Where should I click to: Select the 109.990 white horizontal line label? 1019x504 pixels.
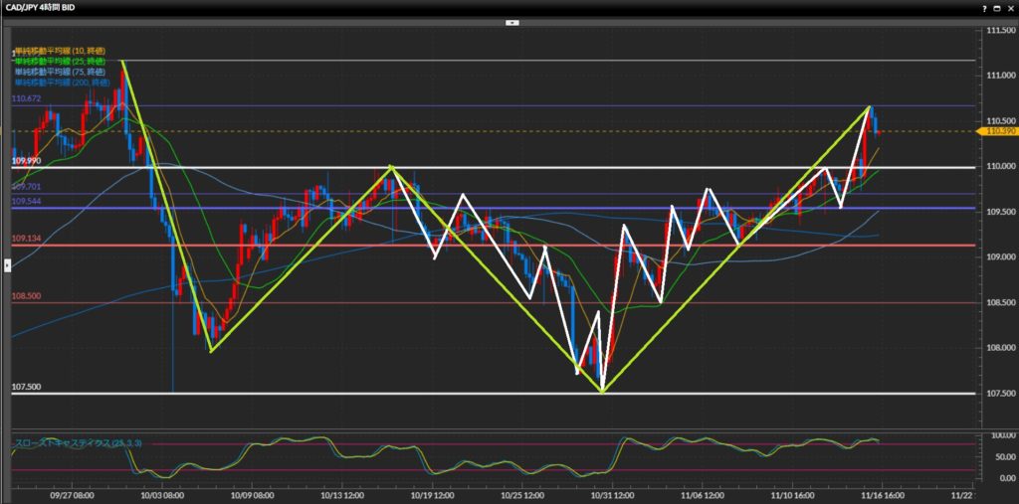click(26, 160)
